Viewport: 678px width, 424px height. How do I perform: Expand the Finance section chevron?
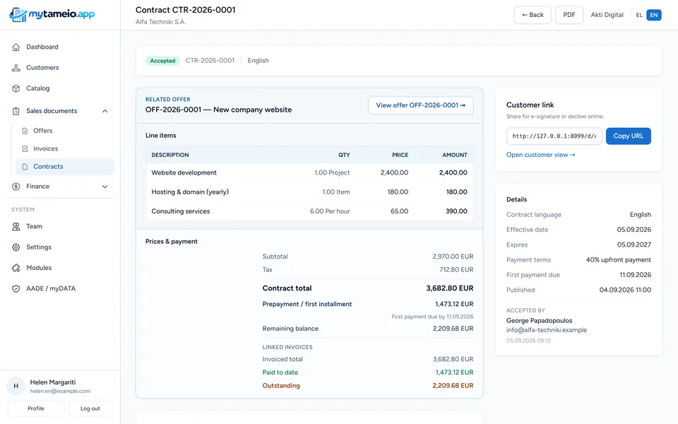pos(105,187)
